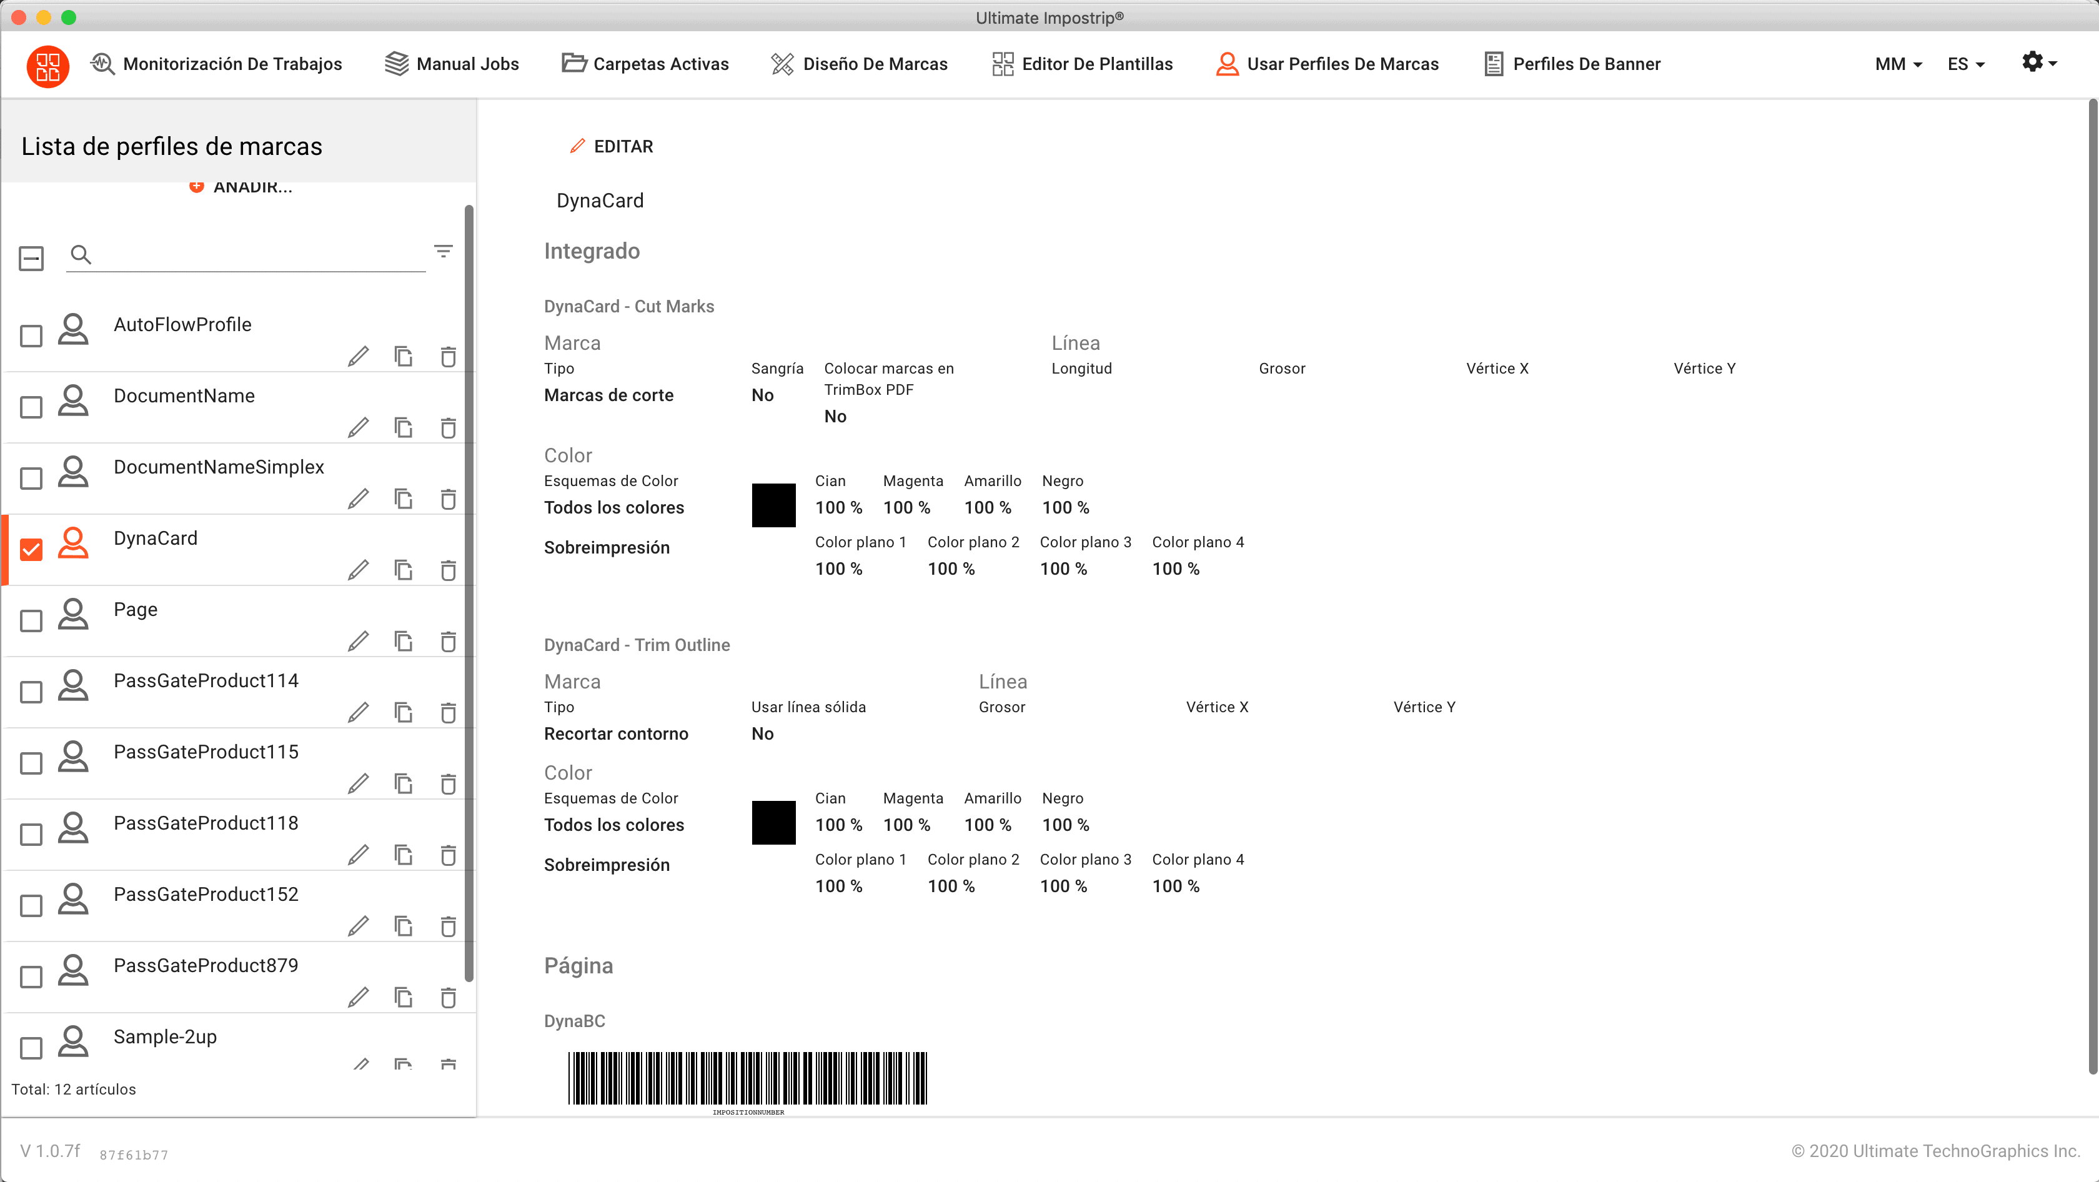Edit the DynaCard profile pencil icon
Viewport: 2099px width, 1182px height.
pyautogui.click(x=359, y=569)
